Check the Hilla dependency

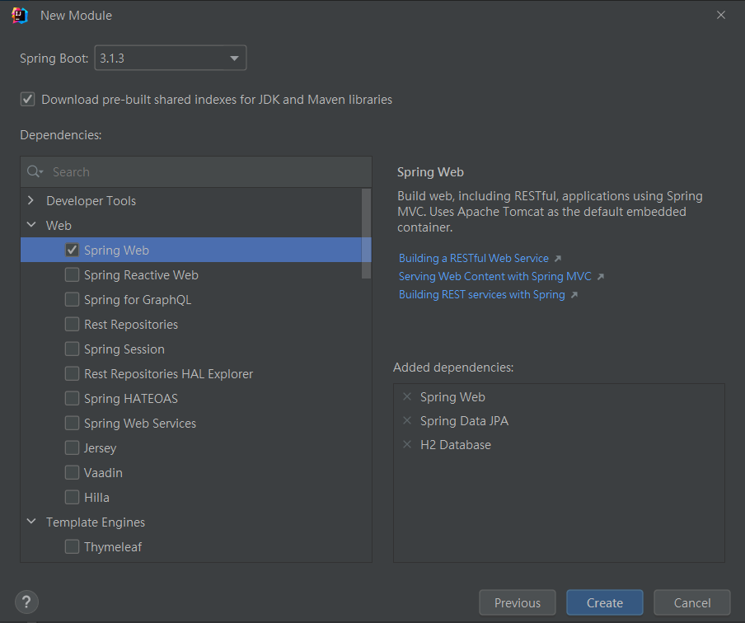(x=72, y=497)
